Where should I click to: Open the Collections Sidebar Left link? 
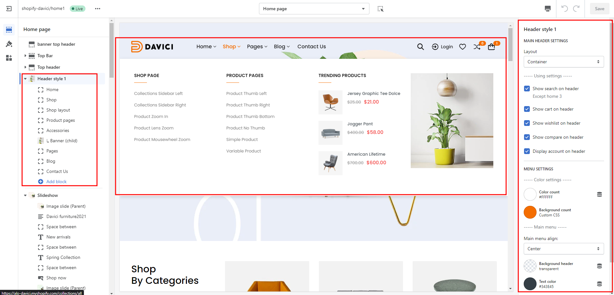[x=158, y=93]
